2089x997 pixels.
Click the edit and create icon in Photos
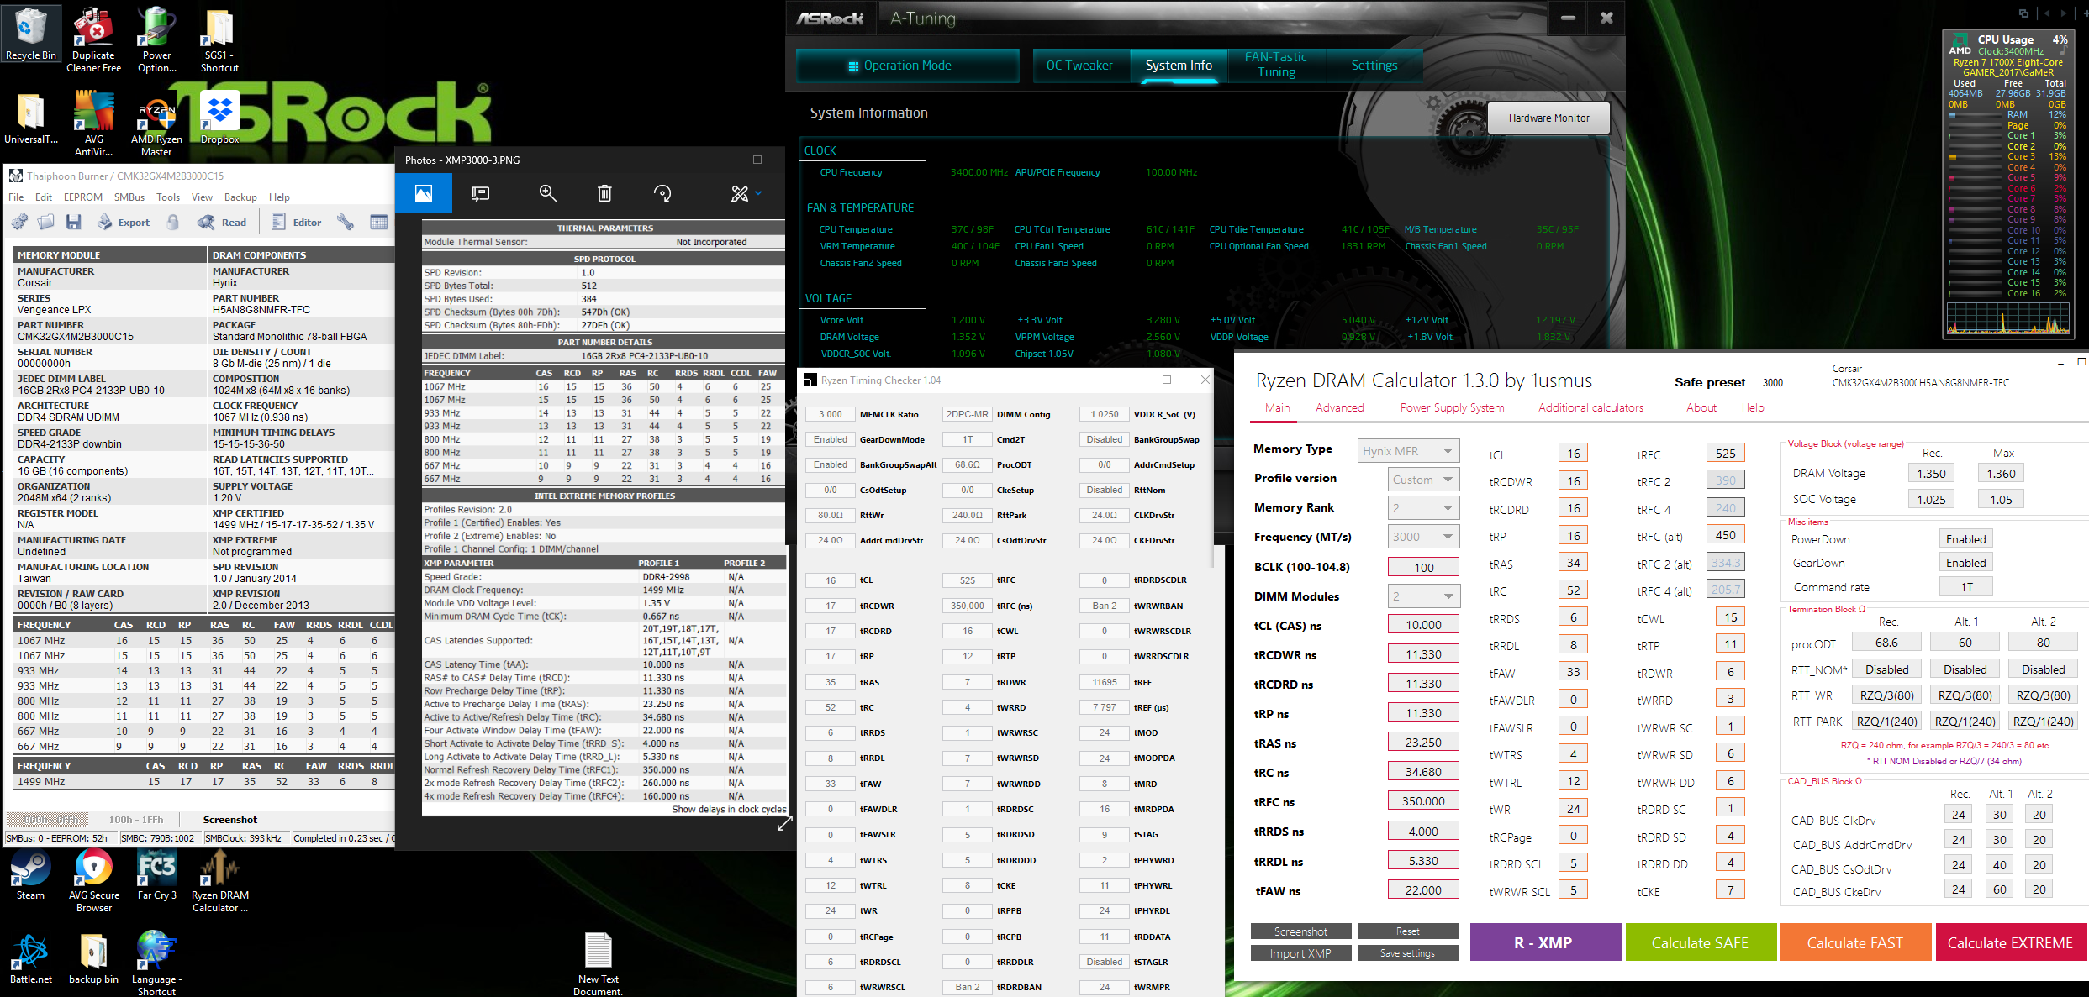pyautogui.click(x=740, y=194)
